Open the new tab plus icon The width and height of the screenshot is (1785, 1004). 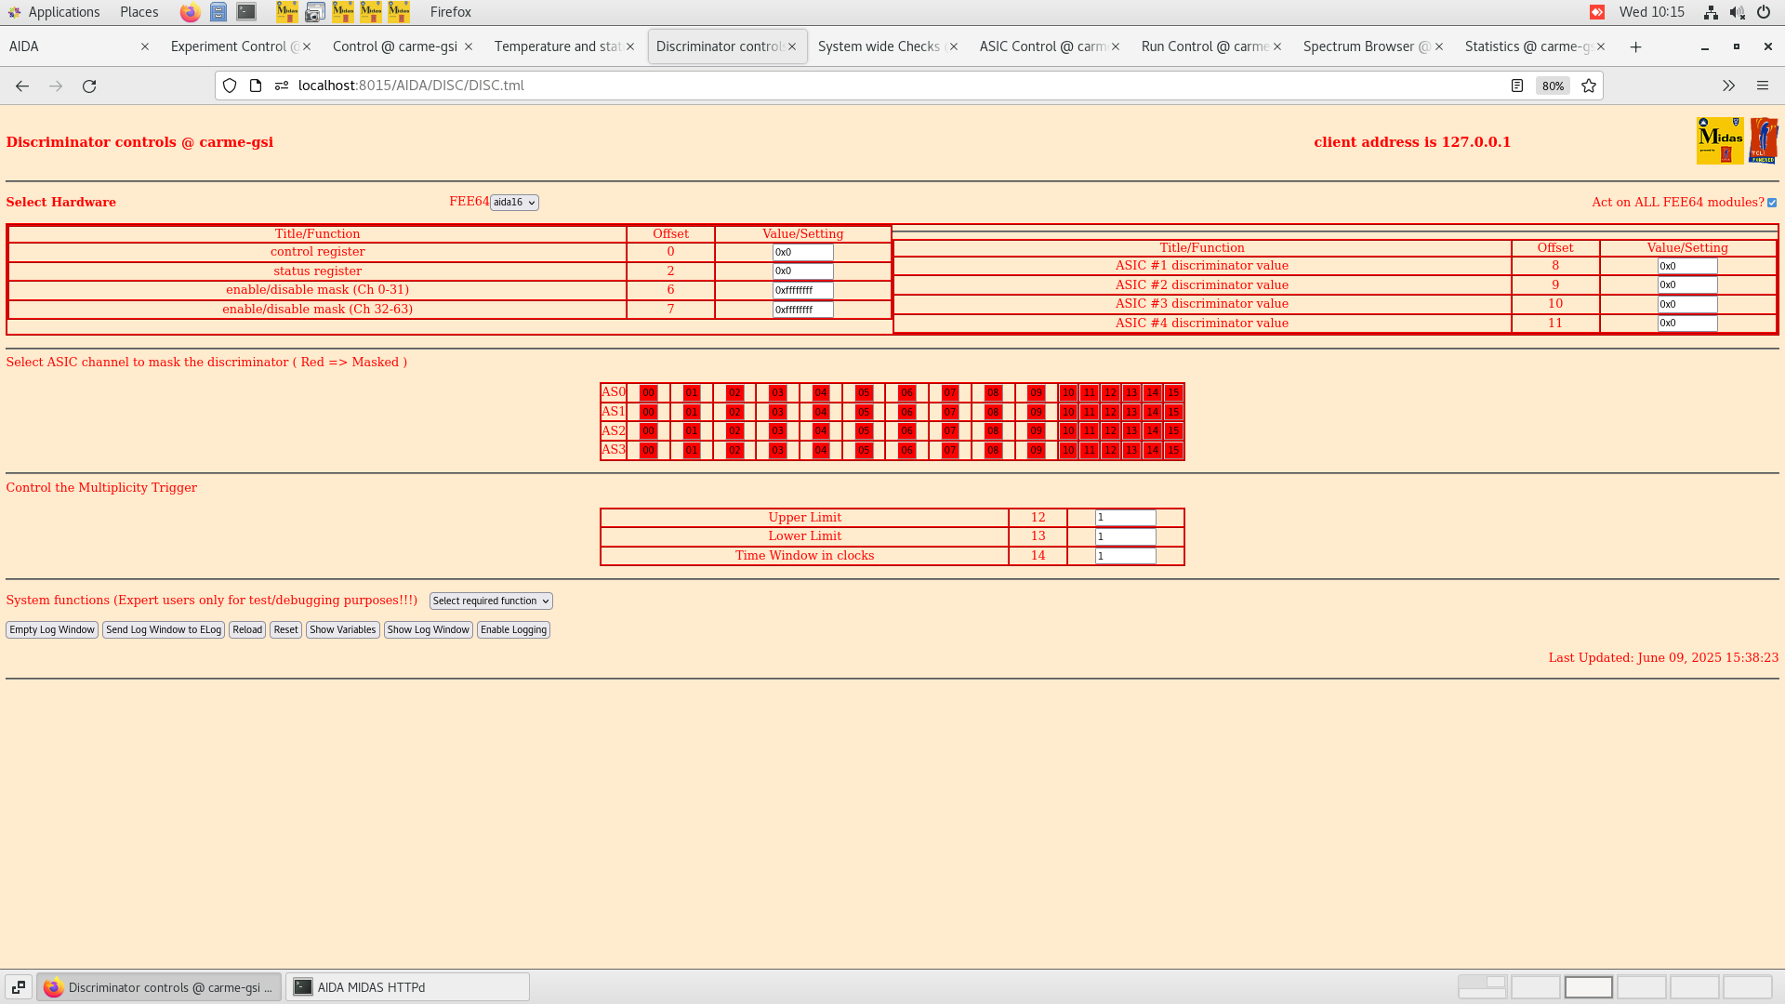(1635, 46)
